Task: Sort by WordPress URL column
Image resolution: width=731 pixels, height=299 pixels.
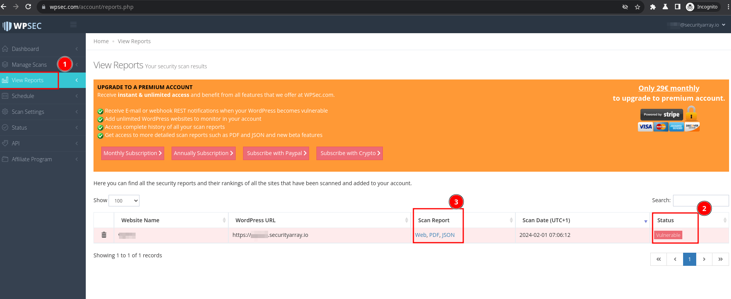Action: 320,220
